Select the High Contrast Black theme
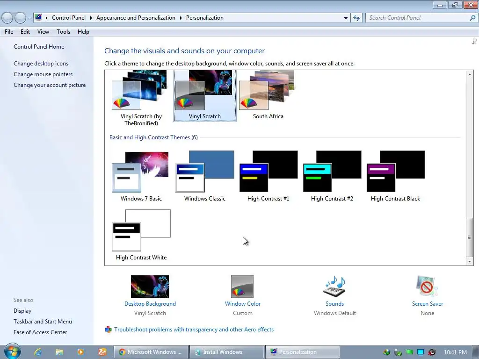479x359 pixels. [396, 176]
